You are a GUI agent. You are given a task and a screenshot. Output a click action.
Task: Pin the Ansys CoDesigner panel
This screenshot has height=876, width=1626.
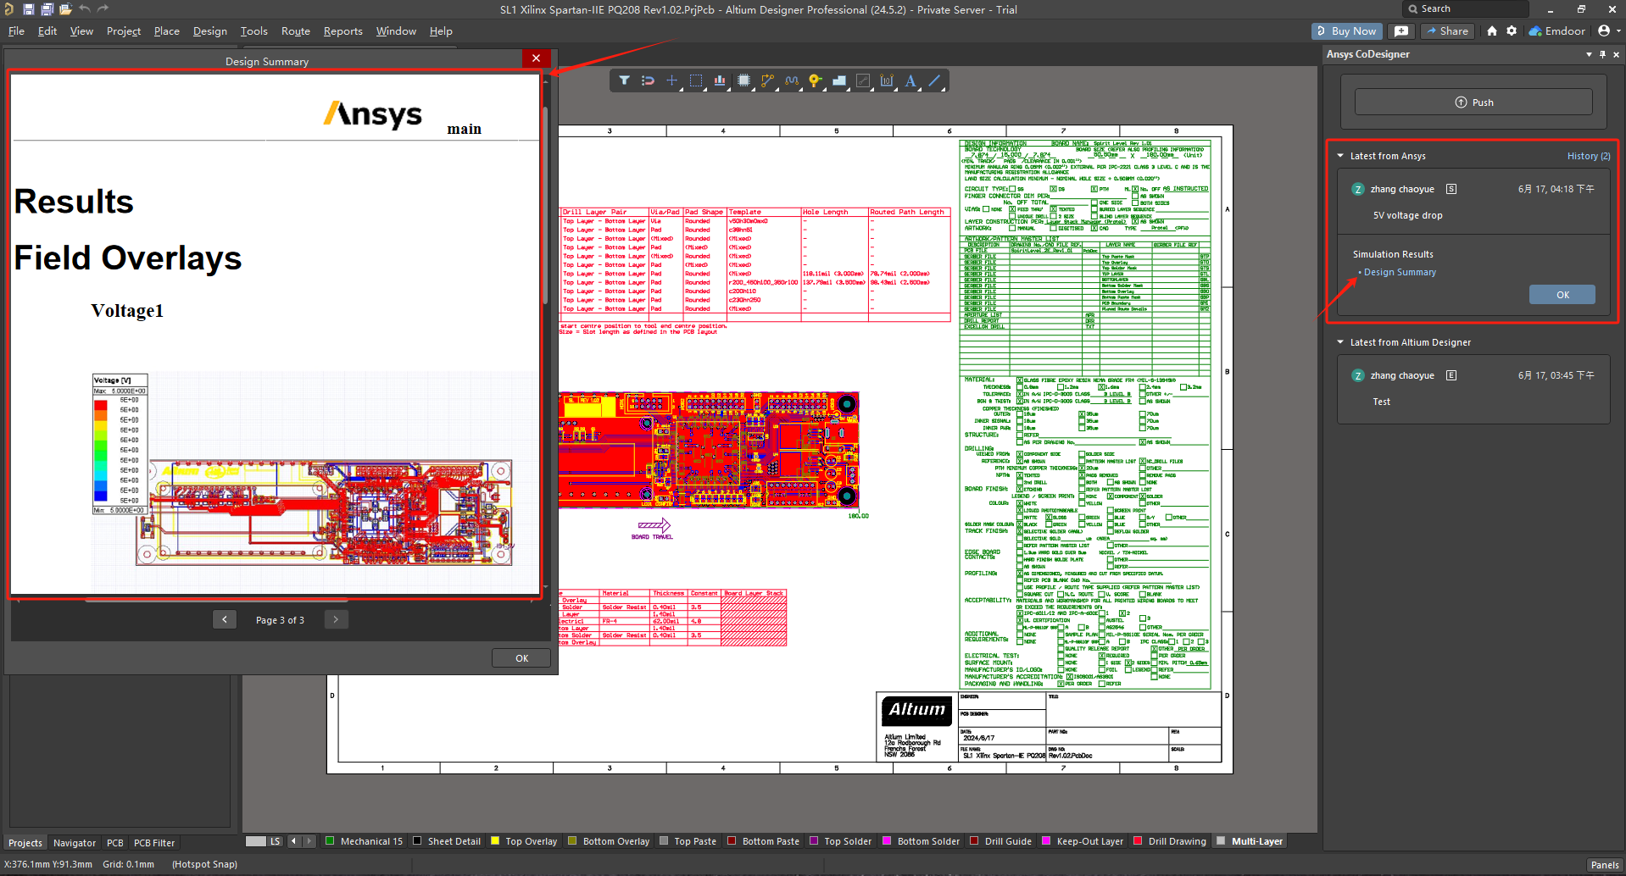(1602, 54)
